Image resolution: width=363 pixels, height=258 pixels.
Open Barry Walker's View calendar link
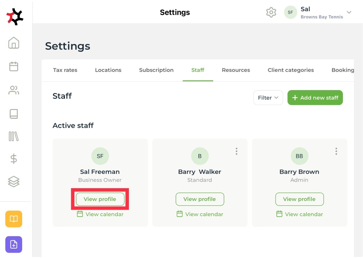click(x=200, y=214)
